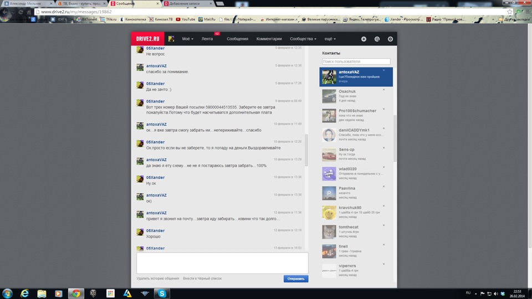Open the Другие закладки bookmarks folder
Image resolution: width=532 pixels, height=299 pixels.
(x=514, y=19)
